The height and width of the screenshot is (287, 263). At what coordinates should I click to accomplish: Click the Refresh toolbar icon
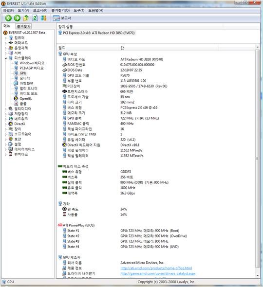click(x=35, y=18)
